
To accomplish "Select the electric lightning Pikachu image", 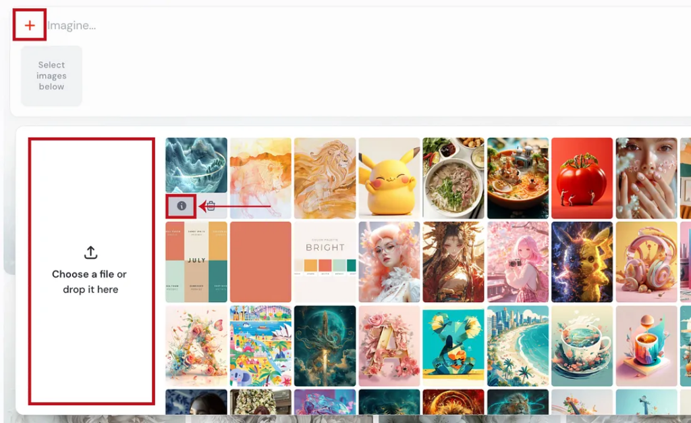I will tap(582, 262).
